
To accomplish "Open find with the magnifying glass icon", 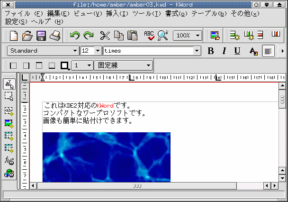I will pyautogui.click(x=163, y=36).
